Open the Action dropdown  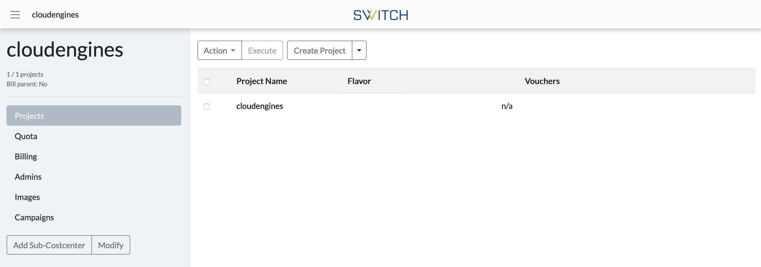pyautogui.click(x=220, y=51)
